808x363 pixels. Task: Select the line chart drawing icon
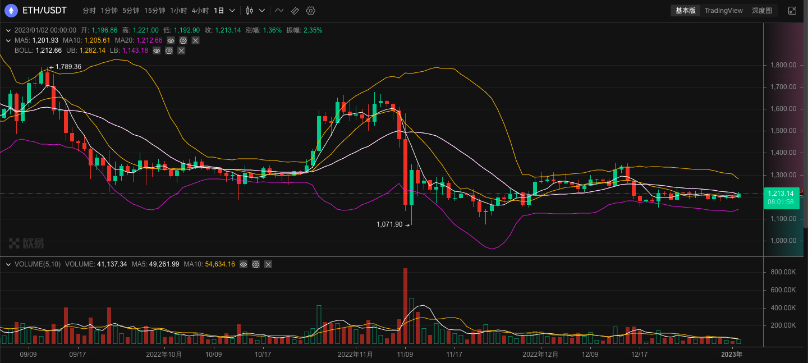click(x=279, y=10)
